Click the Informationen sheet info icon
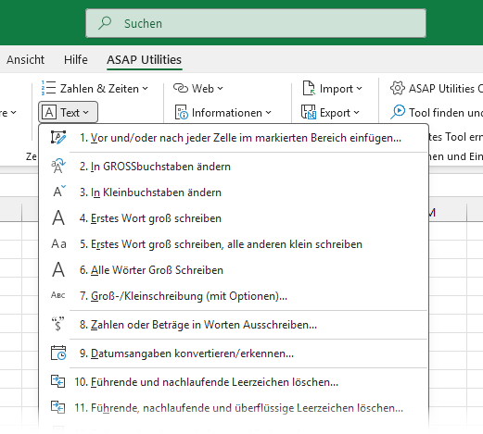The image size is (483, 434). click(x=182, y=113)
